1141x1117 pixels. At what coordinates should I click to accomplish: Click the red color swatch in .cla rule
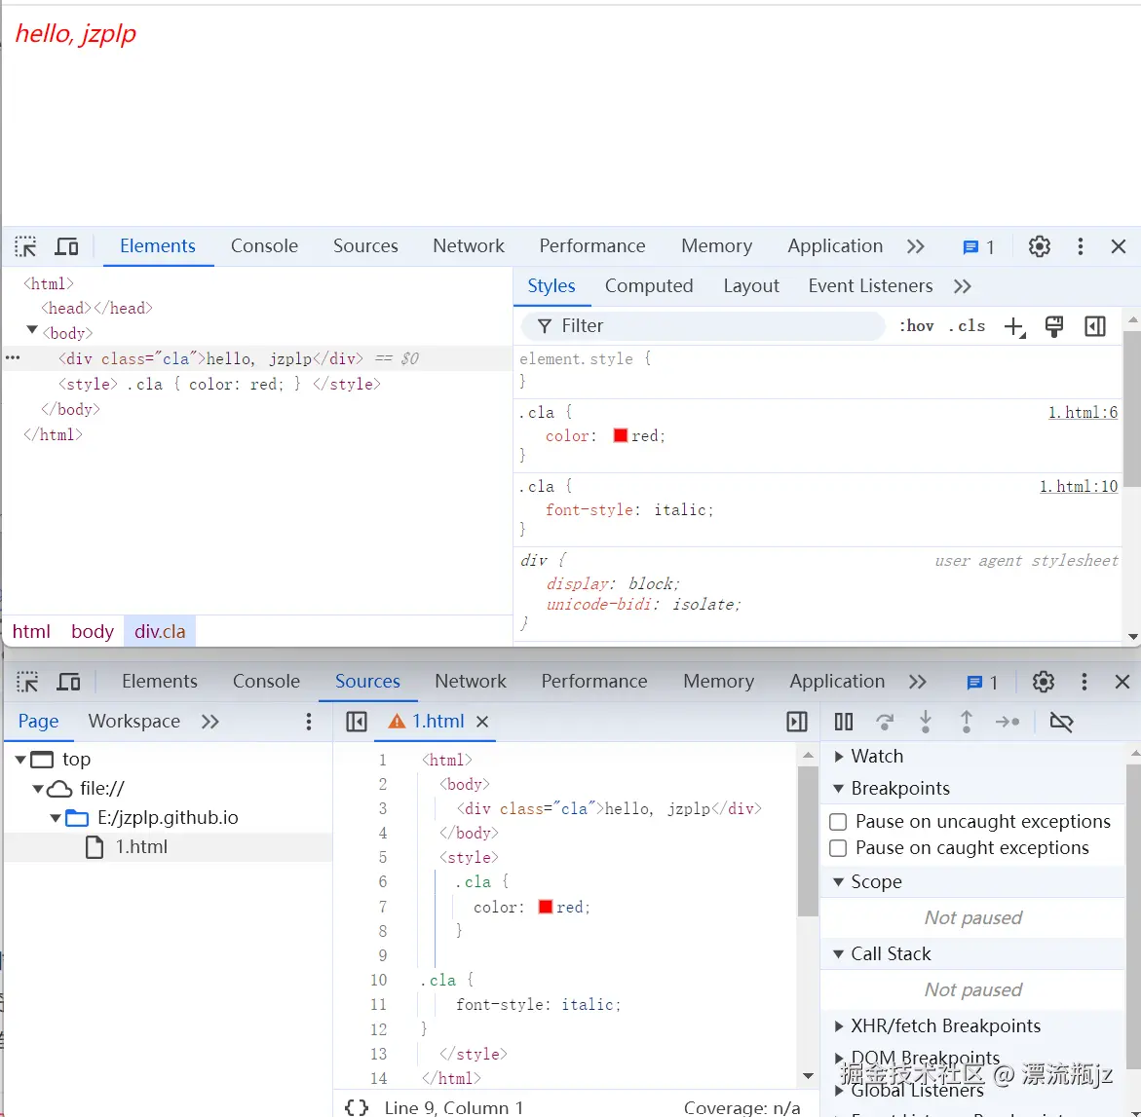620,435
